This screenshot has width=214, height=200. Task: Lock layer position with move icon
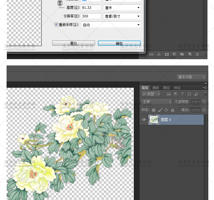pyautogui.click(x=166, y=110)
